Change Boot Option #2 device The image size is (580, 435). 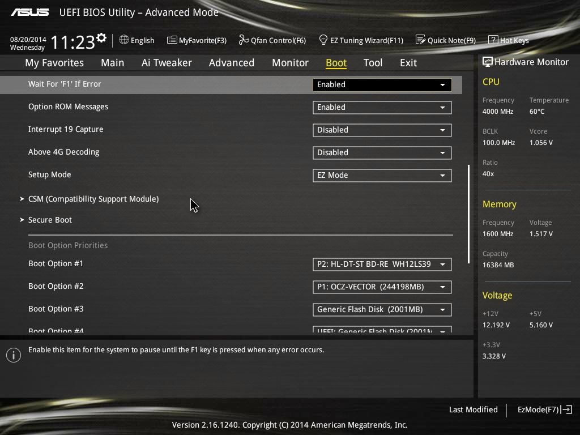382,287
